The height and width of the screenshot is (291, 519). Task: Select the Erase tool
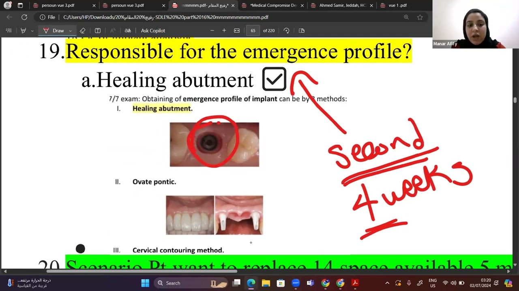tap(83, 30)
